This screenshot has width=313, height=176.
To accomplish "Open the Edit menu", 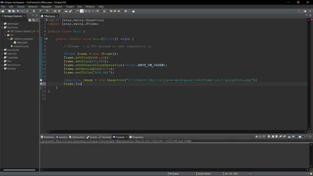I will click(11, 6).
